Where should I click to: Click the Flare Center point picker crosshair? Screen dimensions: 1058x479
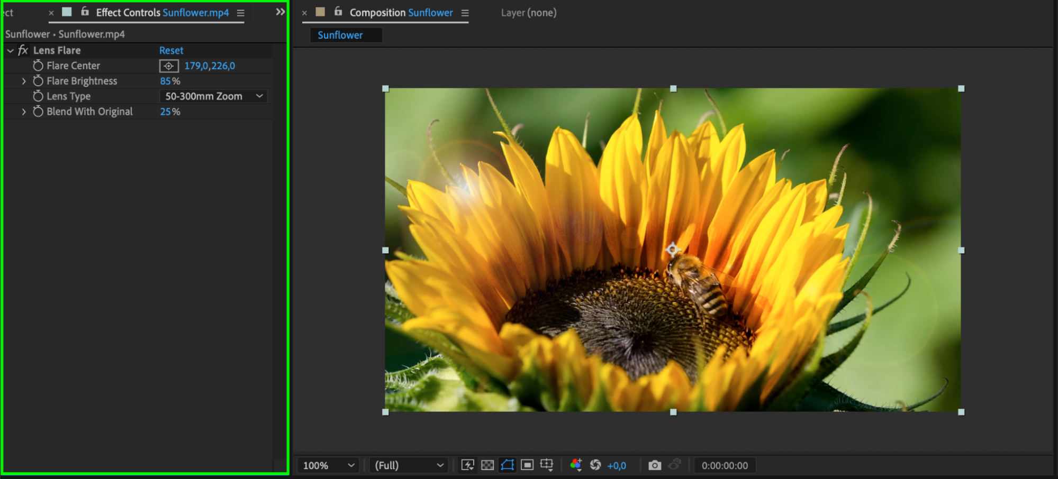pos(169,66)
